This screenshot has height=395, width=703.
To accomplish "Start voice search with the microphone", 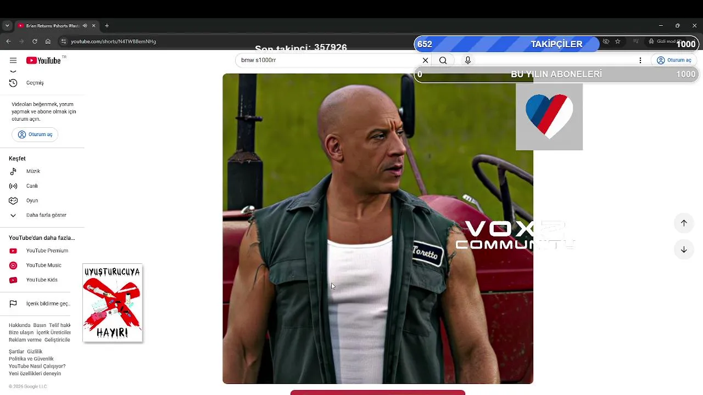I will (x=468, y=60).
